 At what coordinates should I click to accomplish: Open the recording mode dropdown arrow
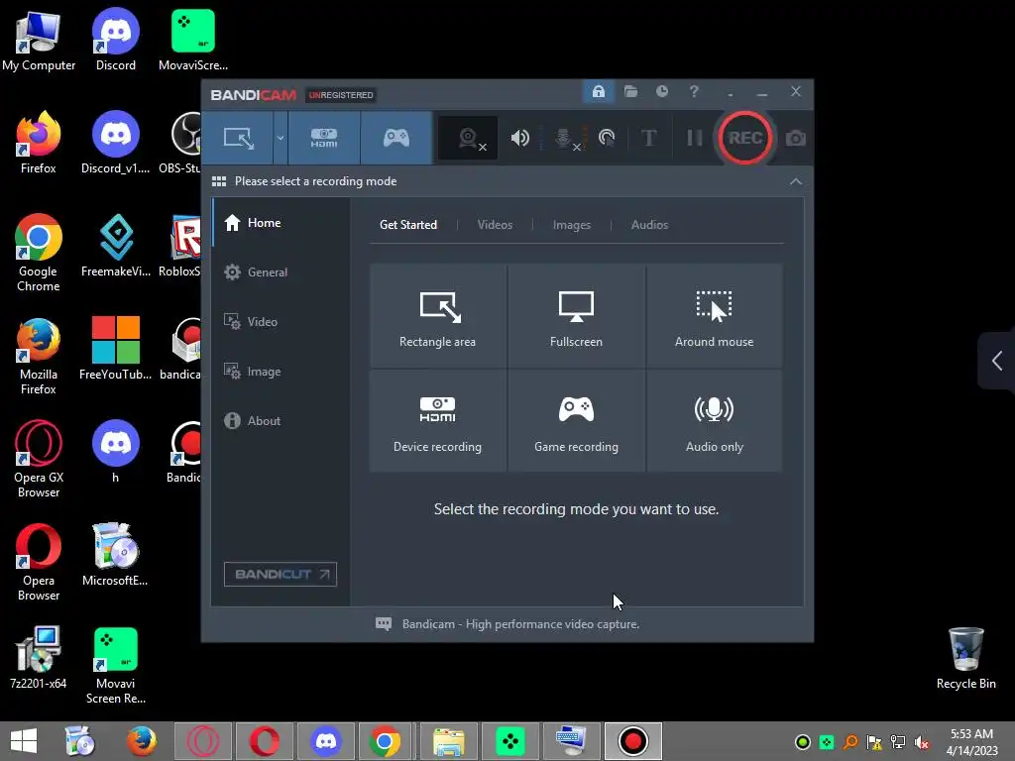point(281,138)
